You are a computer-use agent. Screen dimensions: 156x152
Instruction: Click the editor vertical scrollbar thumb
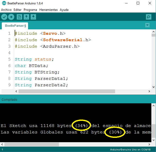tap(153, 35)
